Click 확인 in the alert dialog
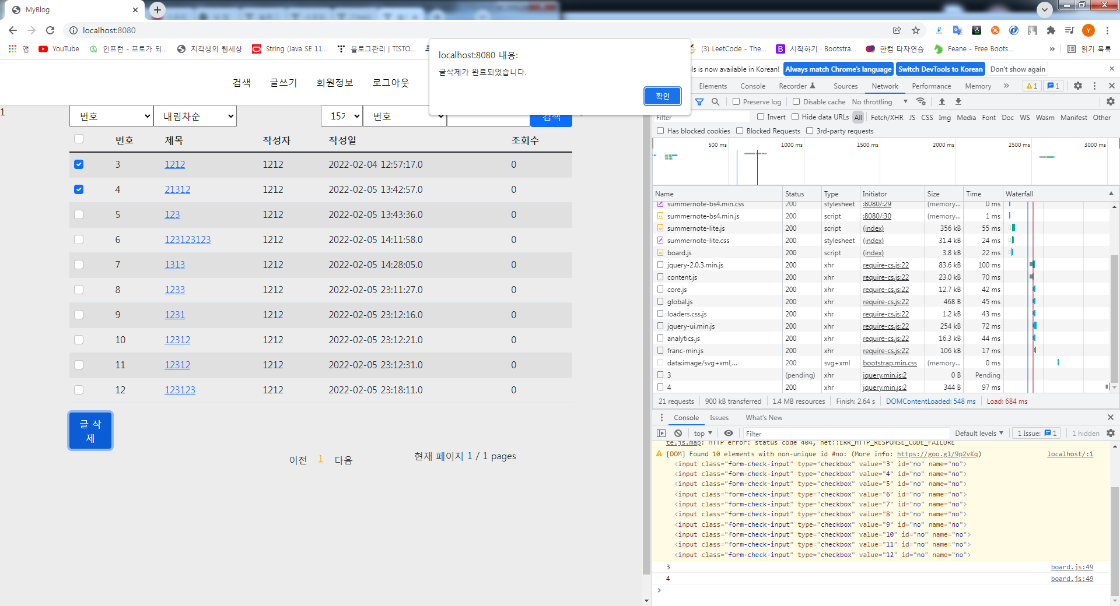Screen dimensions: 1120x606 pyautogui.click(x=663, y=96)
